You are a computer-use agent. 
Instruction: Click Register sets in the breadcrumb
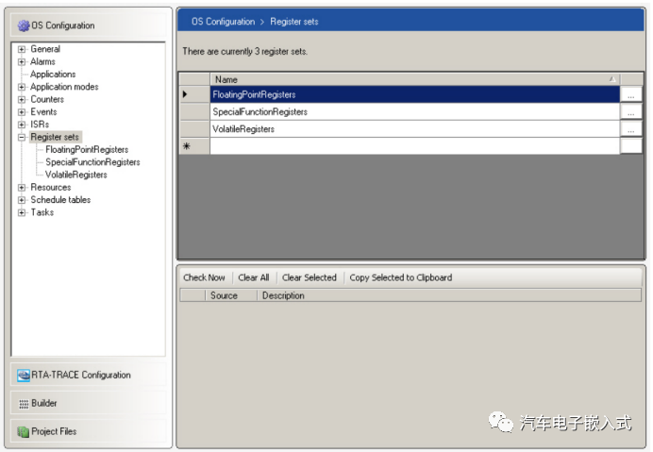pos(294,22)
